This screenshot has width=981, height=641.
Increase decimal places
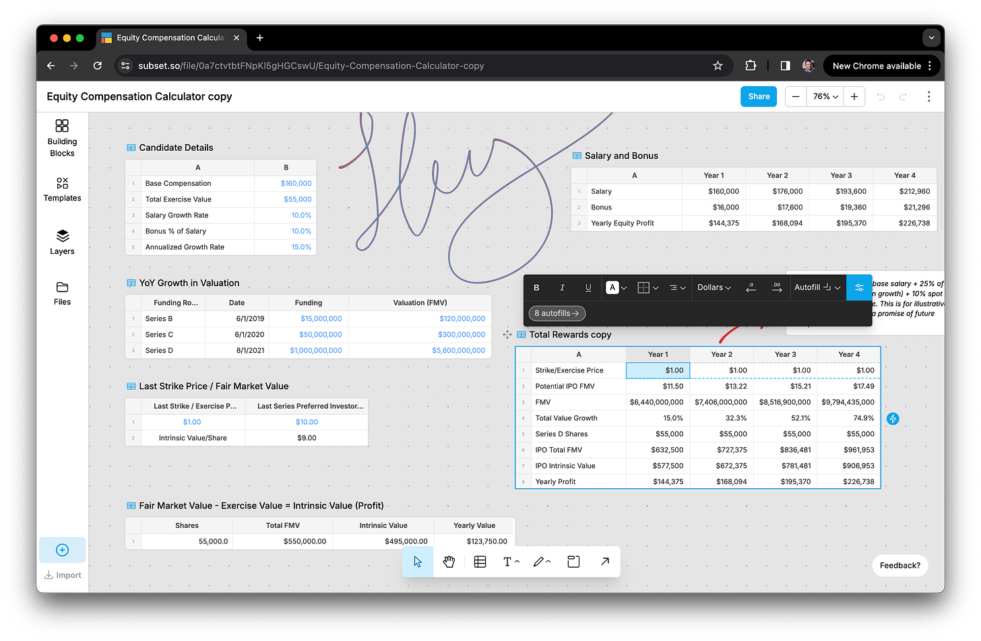[777, 288]
